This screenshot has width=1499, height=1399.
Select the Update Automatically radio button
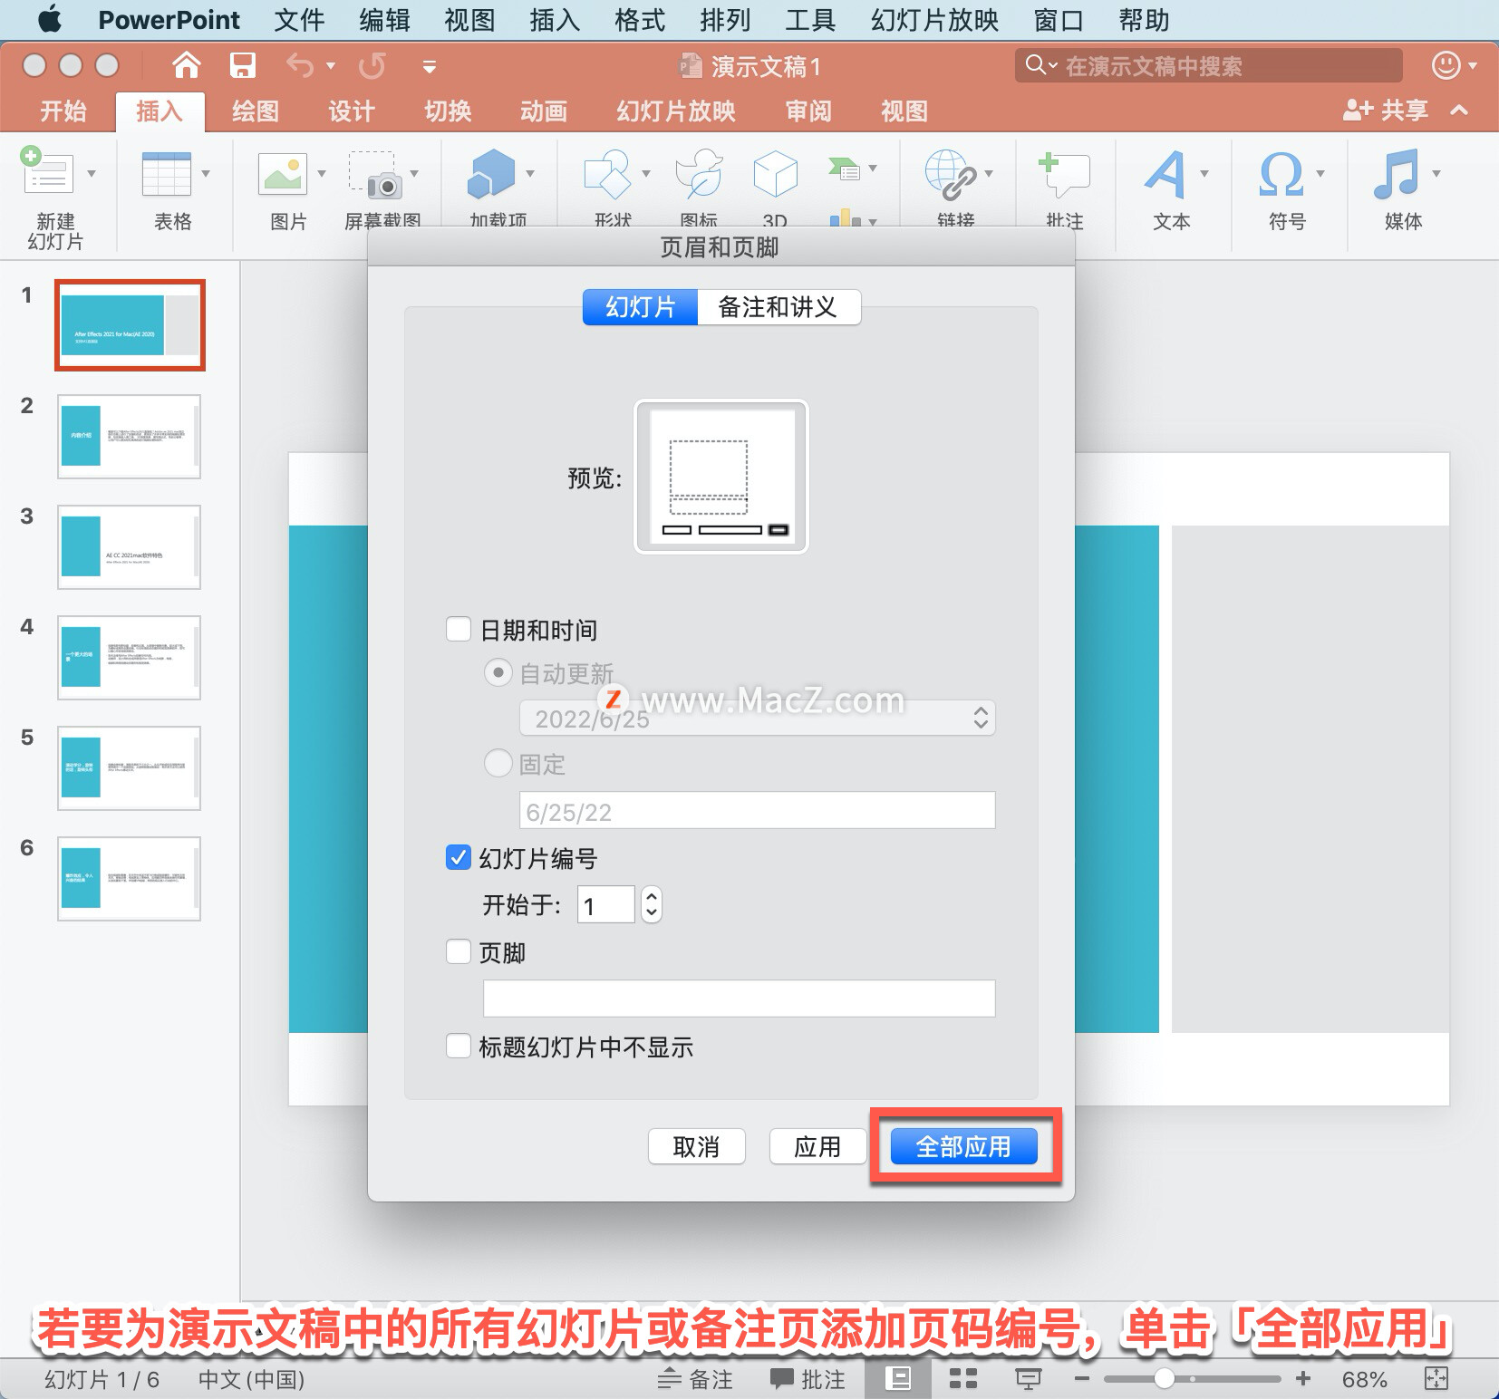click(498, 672)
